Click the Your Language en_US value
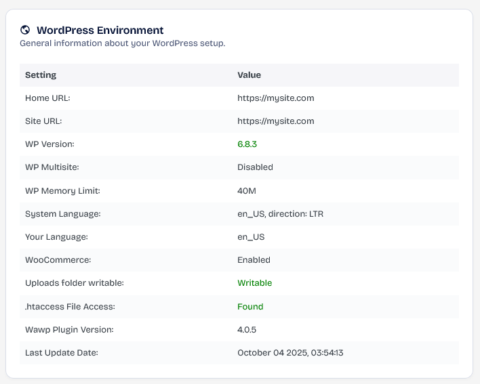This screenshot has width=480, height=384. (x=251, y=237)
